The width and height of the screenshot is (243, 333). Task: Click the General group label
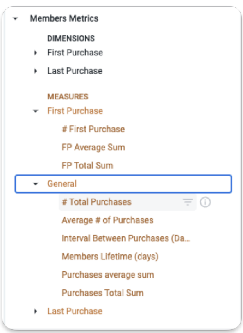click(62, 184)
